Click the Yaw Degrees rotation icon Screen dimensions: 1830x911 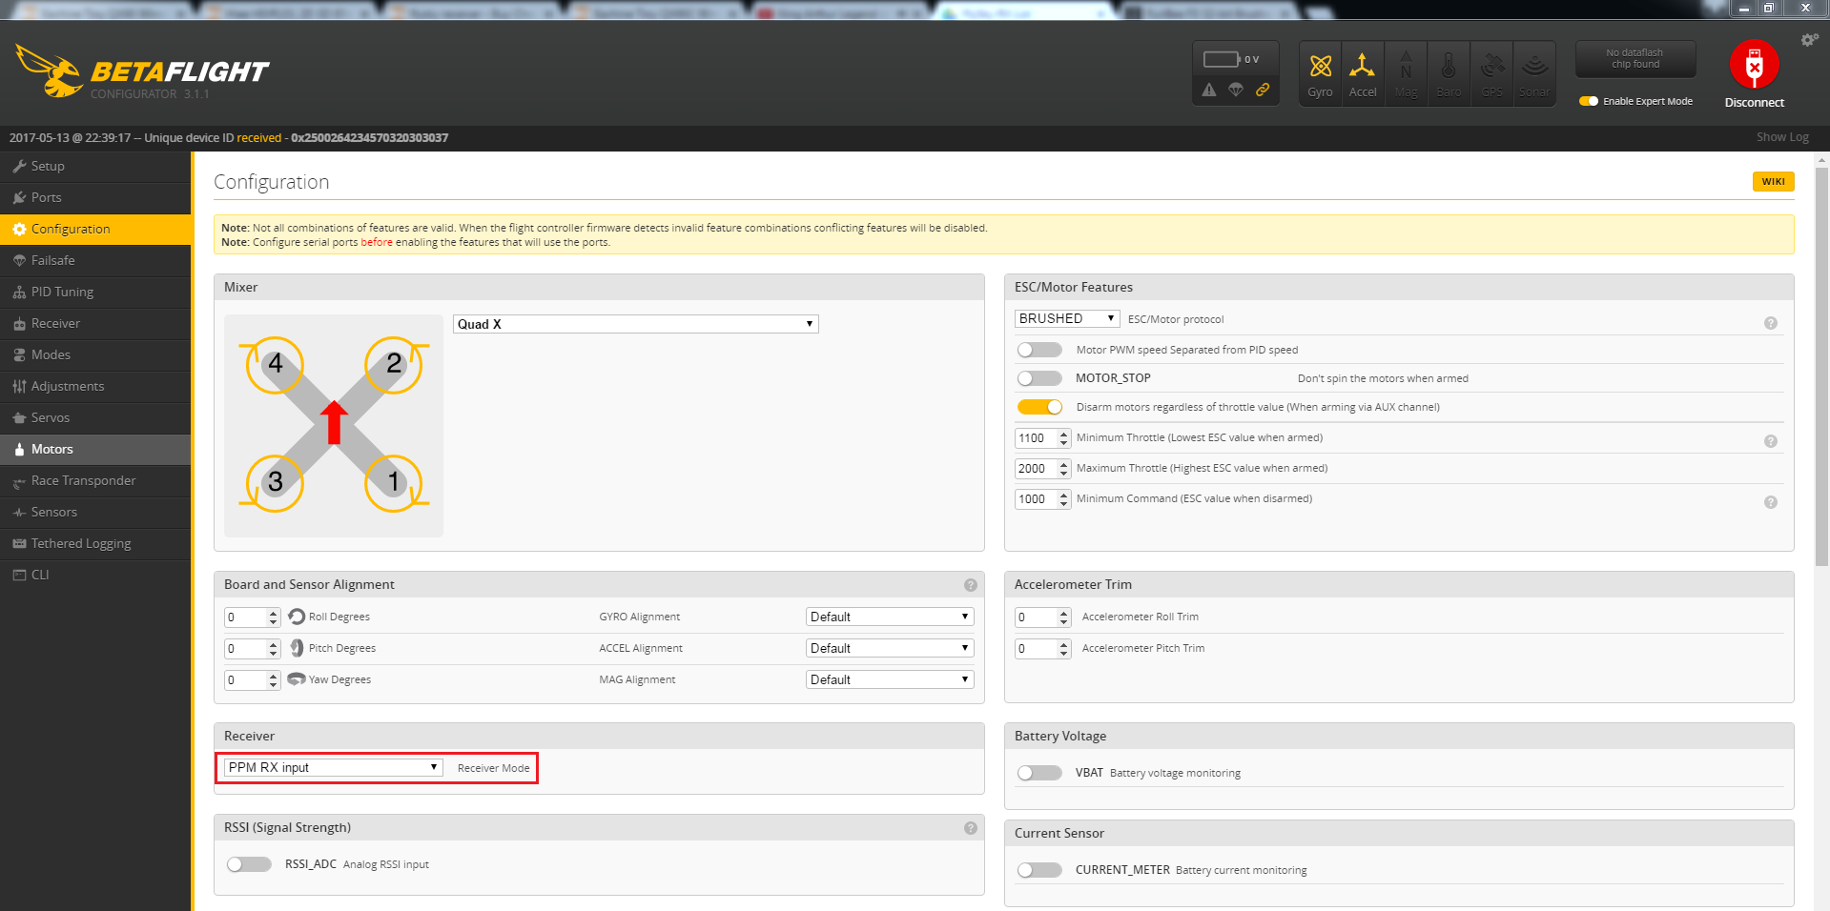(297, 679)
